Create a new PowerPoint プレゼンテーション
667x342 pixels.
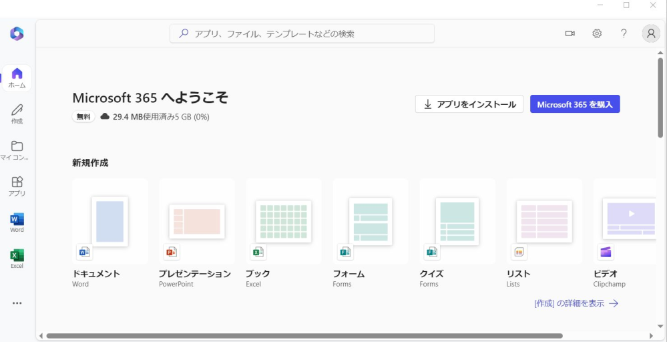click(x=197, y=222)
